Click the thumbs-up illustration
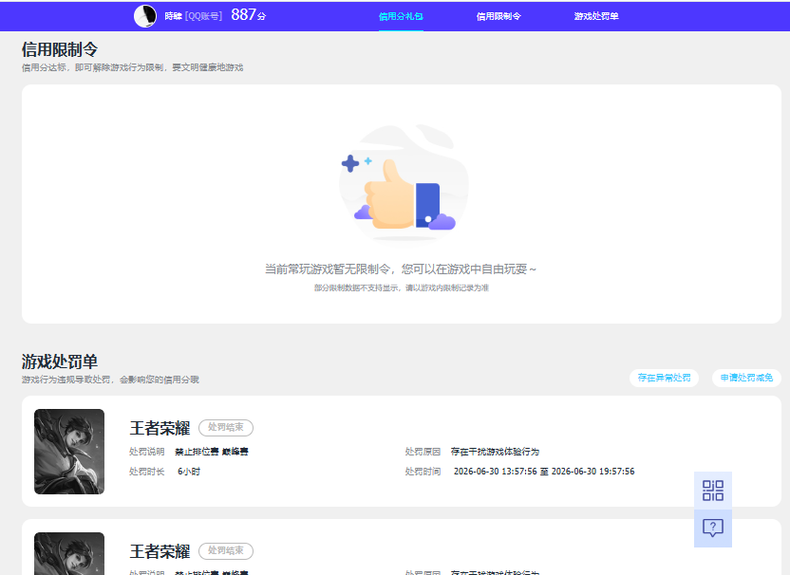This screenshot has height=575, width=790. tap(403, 184)
